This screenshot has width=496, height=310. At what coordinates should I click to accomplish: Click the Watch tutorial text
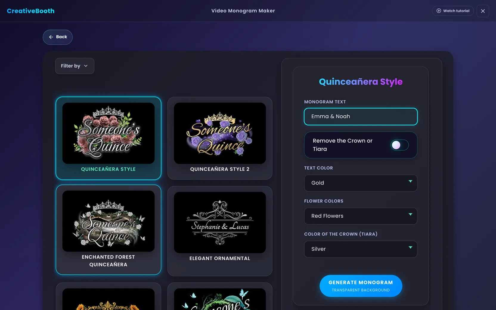[456, 11]
